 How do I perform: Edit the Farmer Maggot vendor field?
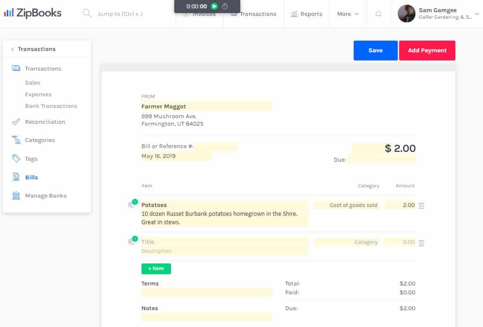[x=207, y=106]
